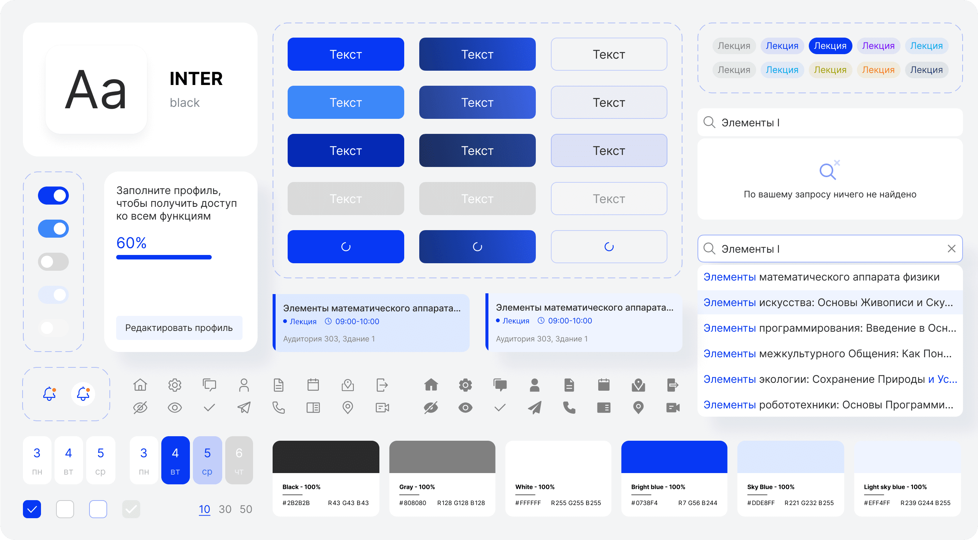Click the bell icon in white circle
Viewport: 978px width, 540px height.
[83, 394]
